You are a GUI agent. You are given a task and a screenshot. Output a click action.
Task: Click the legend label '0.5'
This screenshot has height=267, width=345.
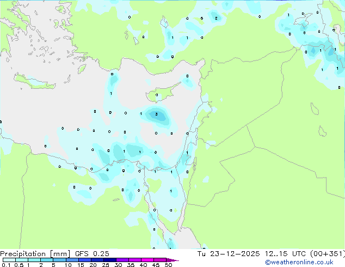[19, 265]
